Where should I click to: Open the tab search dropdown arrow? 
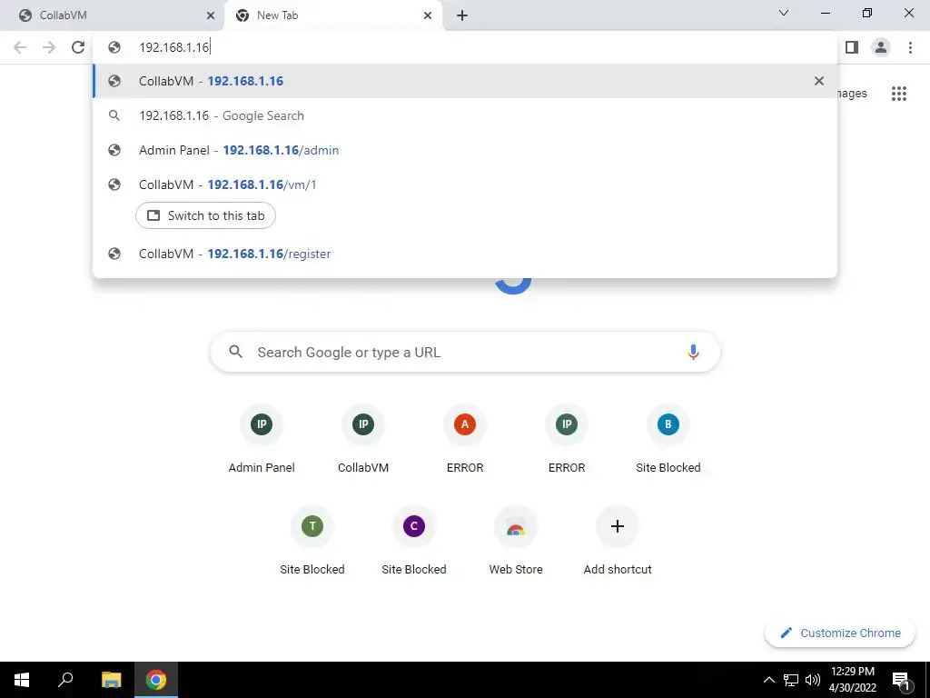(x=784, y=13)
